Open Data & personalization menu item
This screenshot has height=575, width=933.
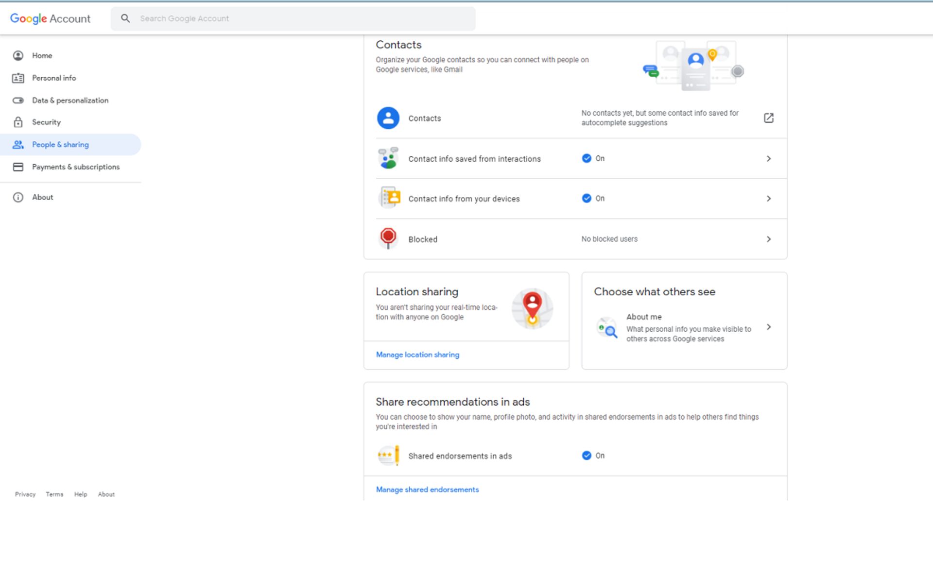[x=70, y=101]
